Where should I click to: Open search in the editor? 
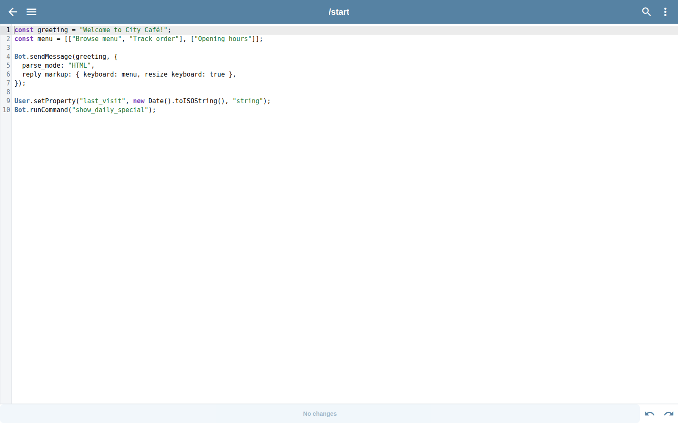point(646,12)
